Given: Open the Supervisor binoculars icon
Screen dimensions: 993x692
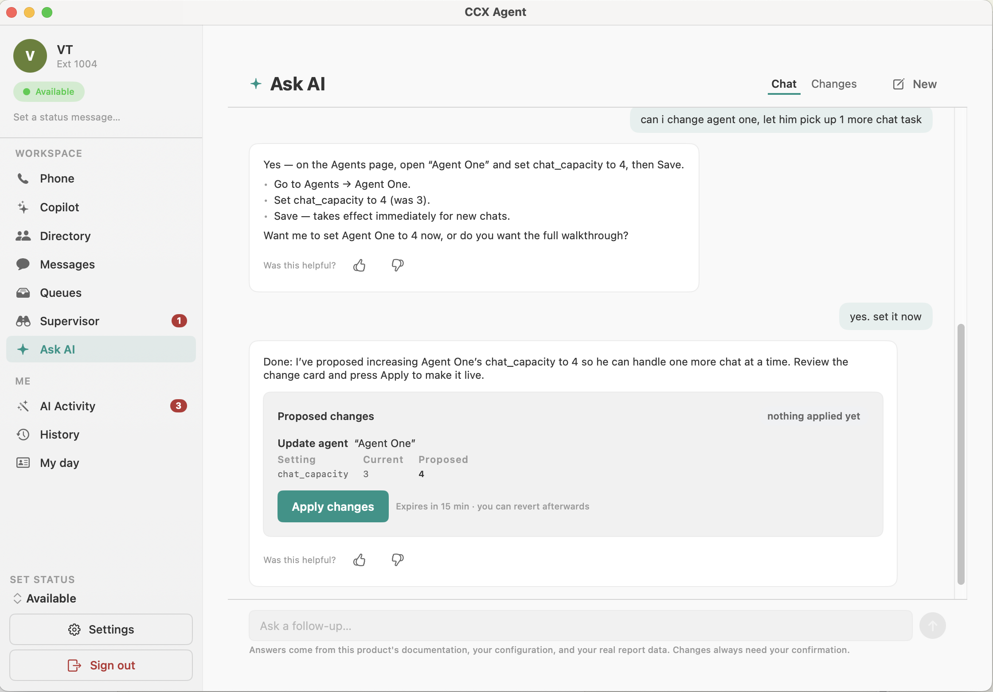Looking at the screenshot, I should pyautogui.click(x=23, y=321).
